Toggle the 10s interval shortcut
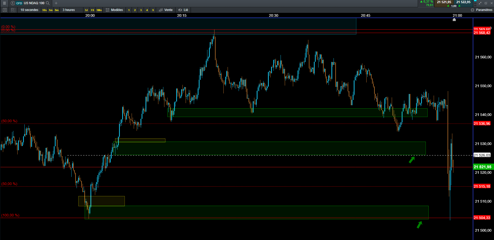This screenshot has width=494, height=240. (x=44, y=10)
